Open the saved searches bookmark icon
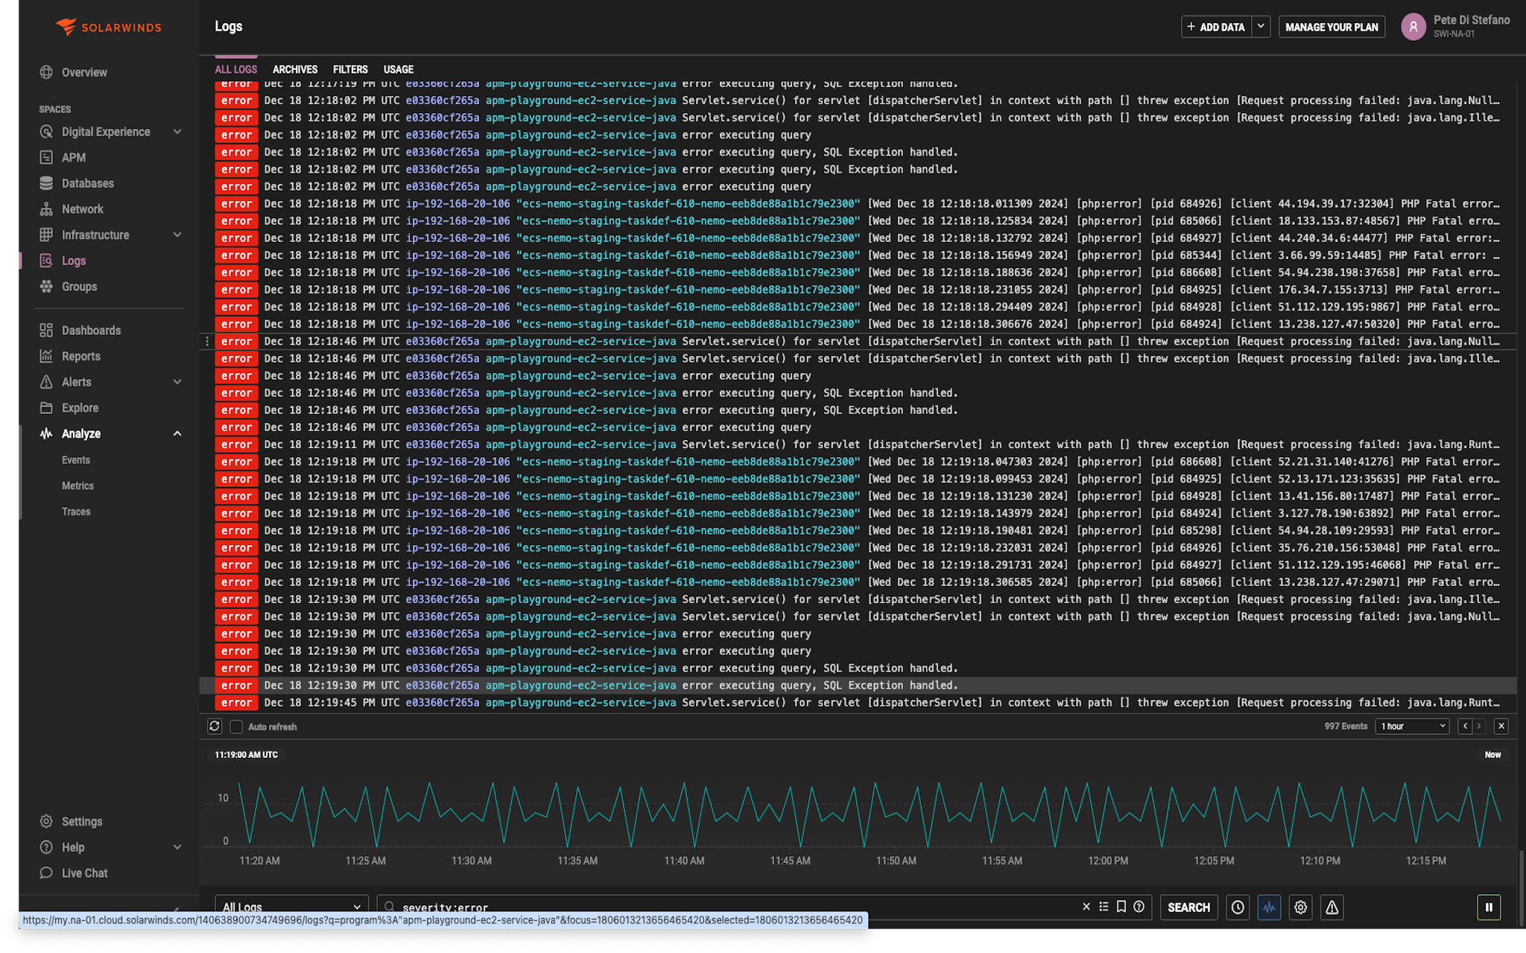Image resolution: width=1526 pixels, height=953 pixels. 1120,907
